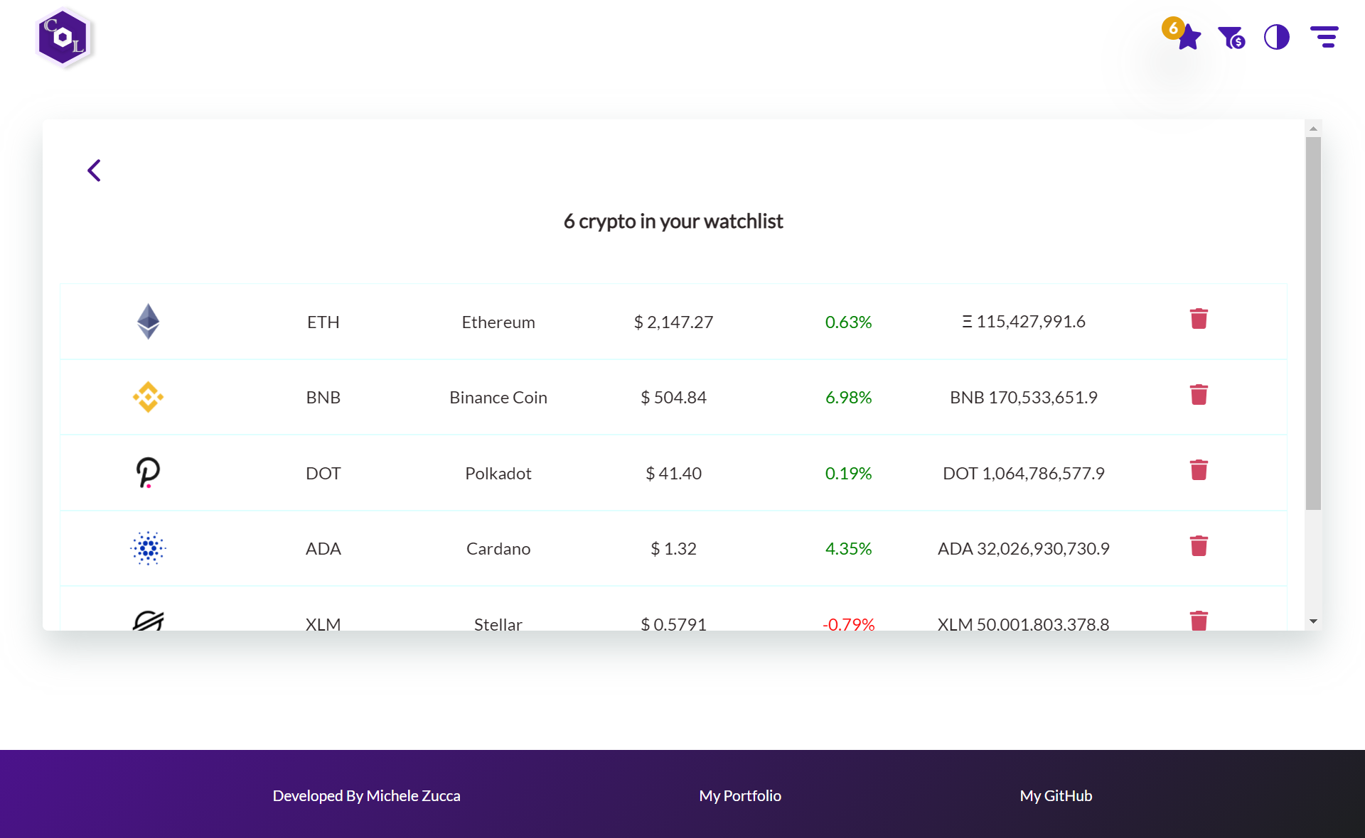
Task: Click scrollbar up arrow in watchlist
Action: [x=1313, y=129]
